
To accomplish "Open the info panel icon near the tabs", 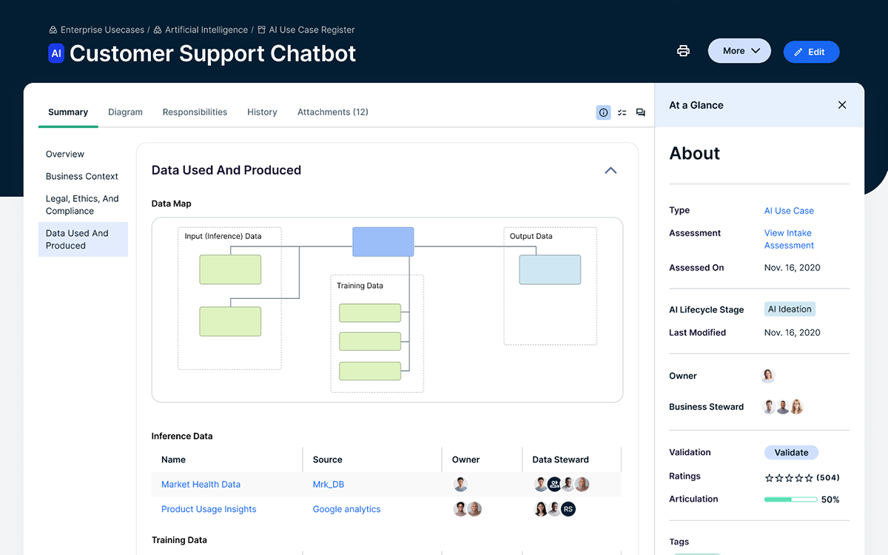I will pos(603,112).
